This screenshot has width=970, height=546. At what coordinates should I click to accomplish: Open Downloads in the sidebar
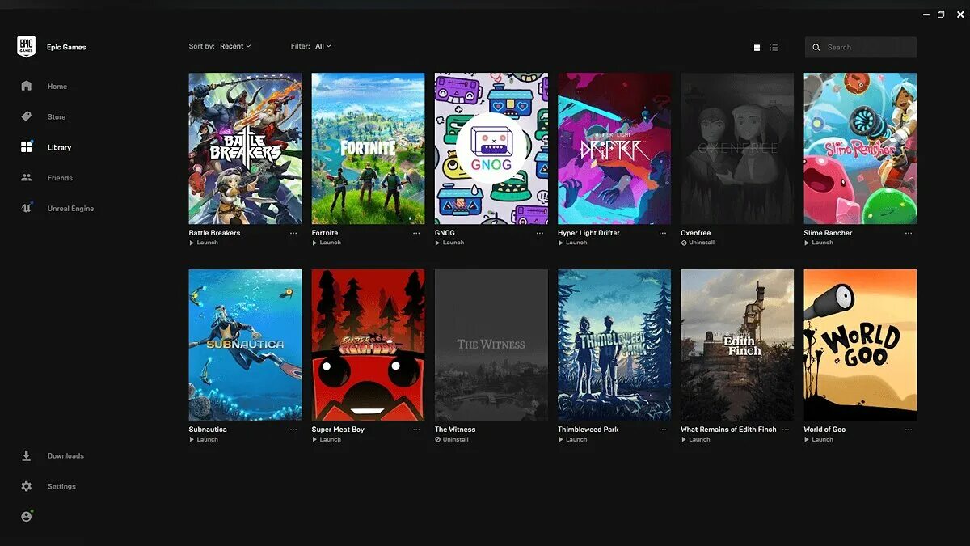pos(65,456)
